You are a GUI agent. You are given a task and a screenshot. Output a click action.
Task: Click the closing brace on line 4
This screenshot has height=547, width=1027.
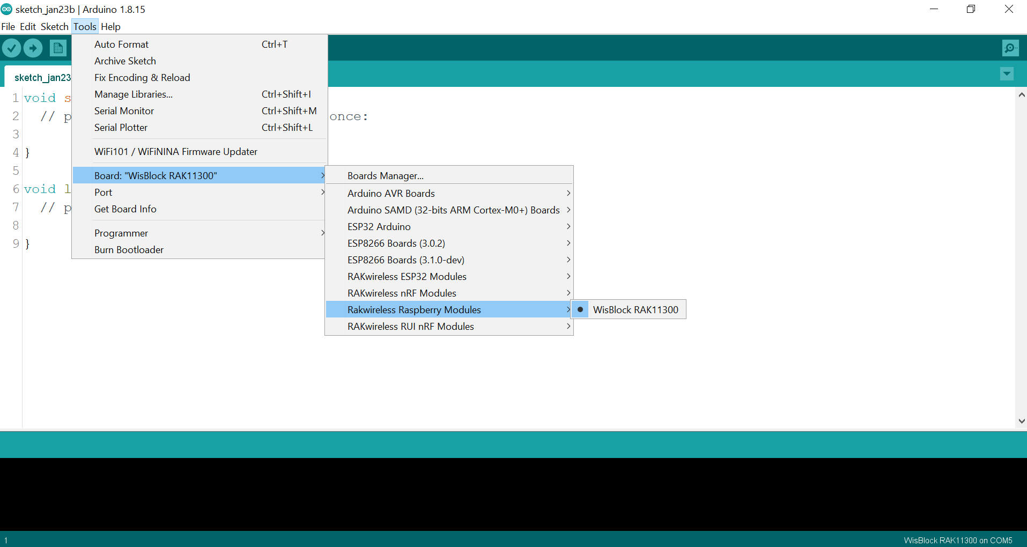pos(27,153)
